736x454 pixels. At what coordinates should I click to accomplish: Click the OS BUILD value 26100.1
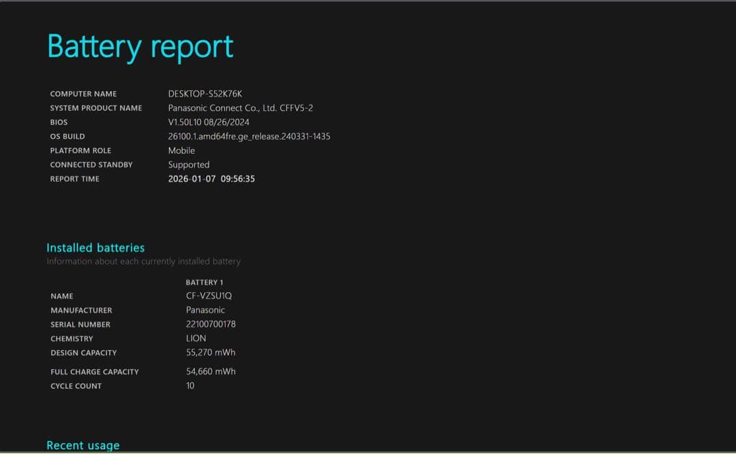pos(249,136)
